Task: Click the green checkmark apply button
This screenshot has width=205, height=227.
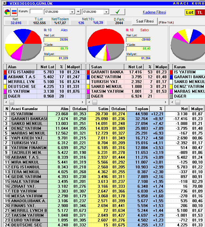Action: pos(117,12)
